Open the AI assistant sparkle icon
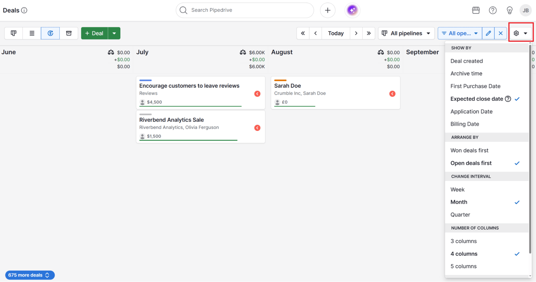Screen dimensions: 536x282 pyautogui.click(x=352, y=10)
